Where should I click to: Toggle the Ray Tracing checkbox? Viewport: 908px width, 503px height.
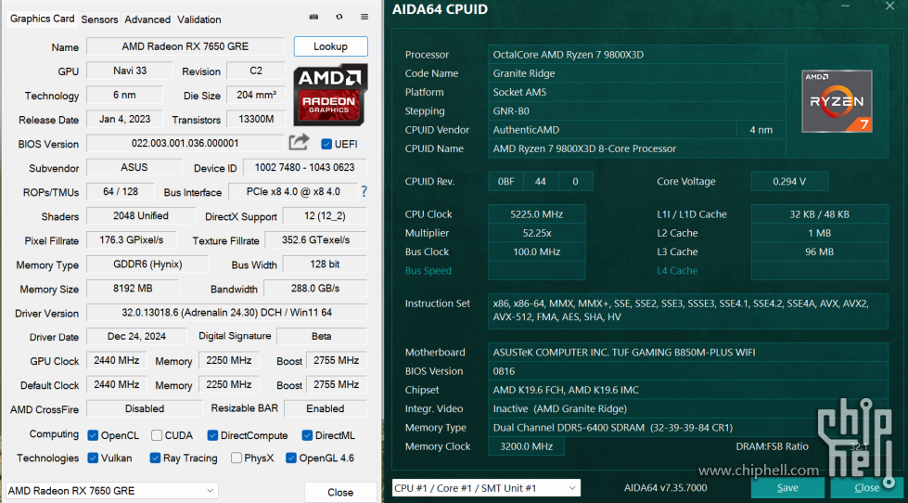pos(155,458)
